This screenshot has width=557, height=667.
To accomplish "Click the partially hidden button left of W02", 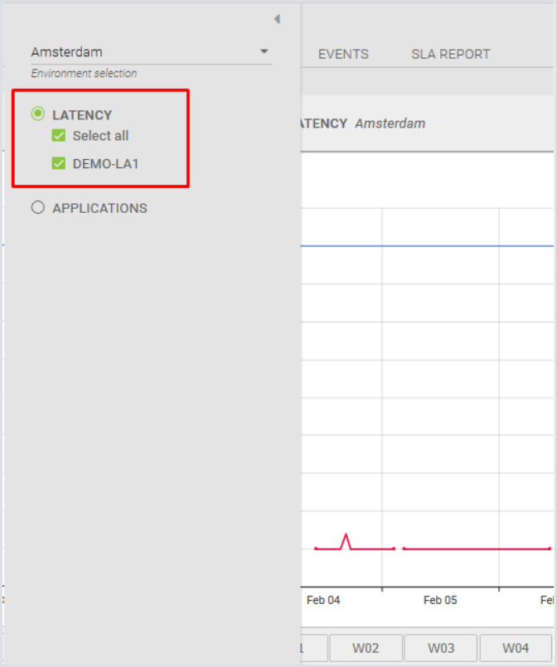I will click(312, 648).
